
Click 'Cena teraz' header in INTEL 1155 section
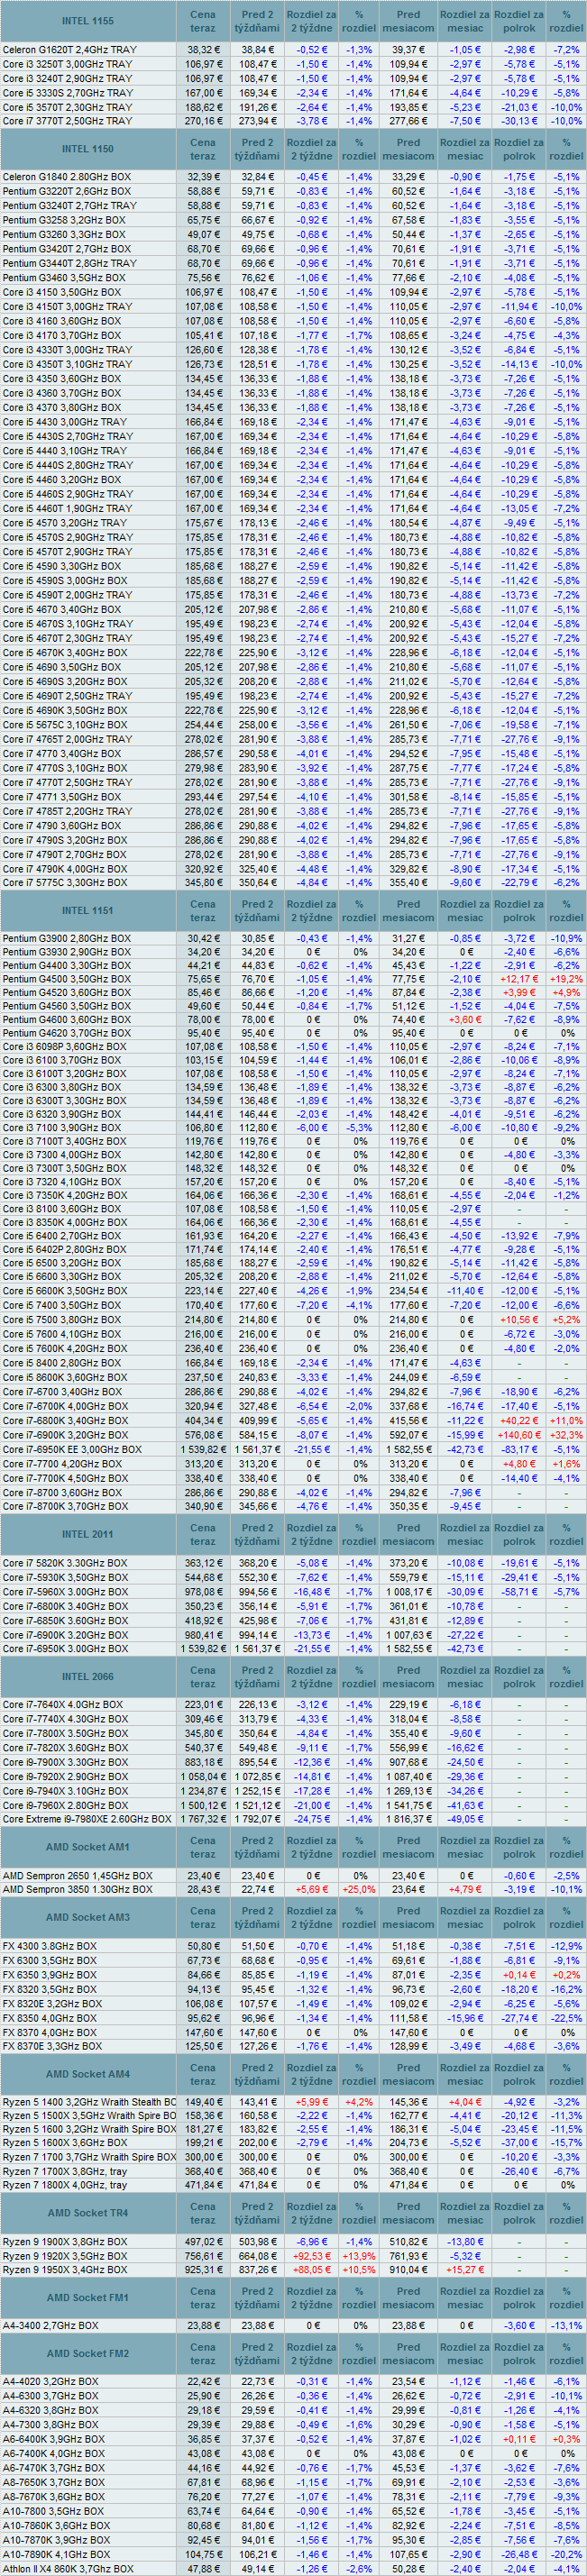(203, 21)
